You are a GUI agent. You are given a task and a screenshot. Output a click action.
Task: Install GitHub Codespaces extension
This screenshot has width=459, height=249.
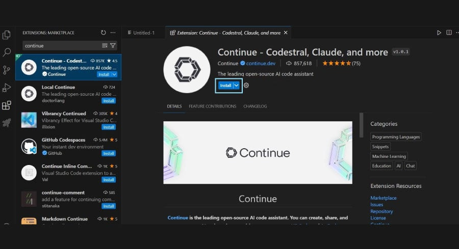109,153
